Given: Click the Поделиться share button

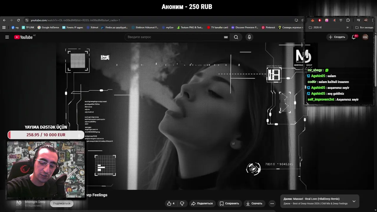Looking at the screenshot, I should [x=202, y=203].
